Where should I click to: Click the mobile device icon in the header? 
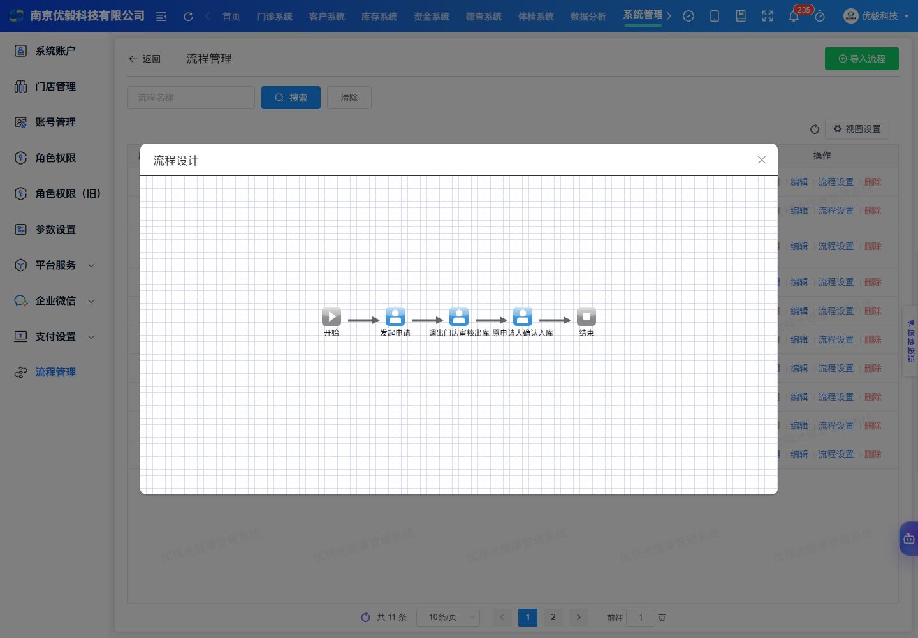click(715, 17)
